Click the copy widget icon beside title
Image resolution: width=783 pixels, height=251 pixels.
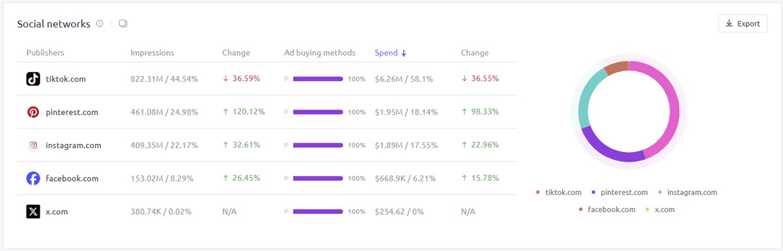coord(123,23)
